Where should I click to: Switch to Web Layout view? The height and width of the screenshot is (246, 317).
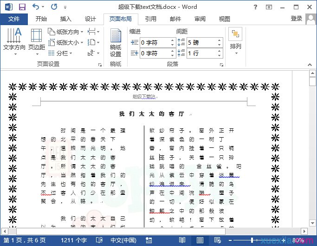pos(218,240)
